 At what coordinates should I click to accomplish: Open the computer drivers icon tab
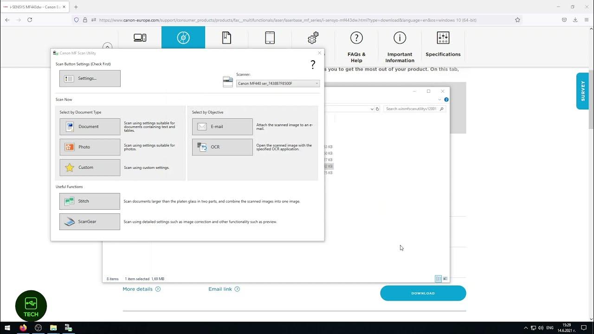140,38
